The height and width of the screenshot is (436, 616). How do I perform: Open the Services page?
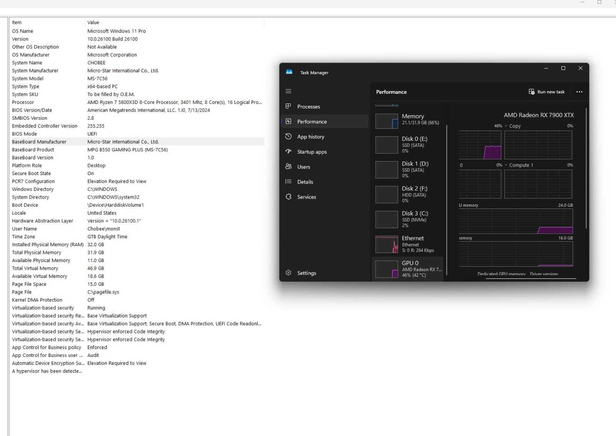[x=325, y=197]
